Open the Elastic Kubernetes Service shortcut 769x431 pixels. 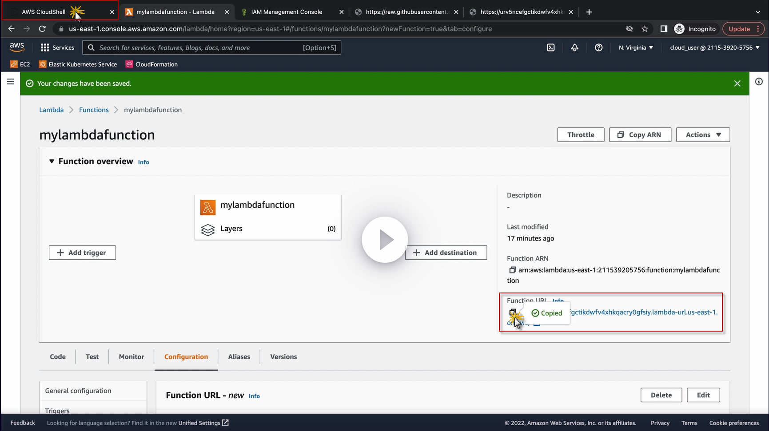(78, 64)
